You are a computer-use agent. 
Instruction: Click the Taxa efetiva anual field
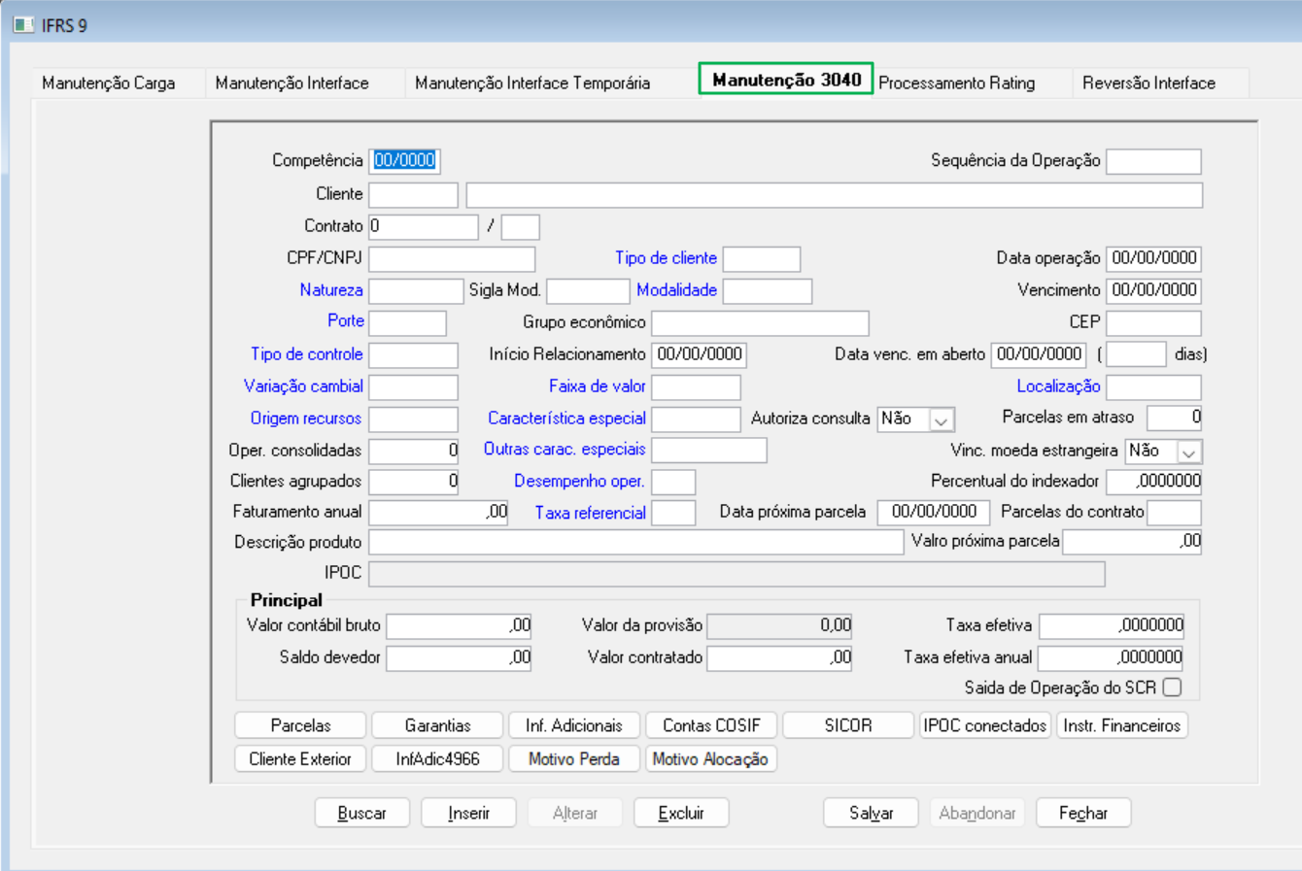pyautogui.click(x=1112, y=658)
